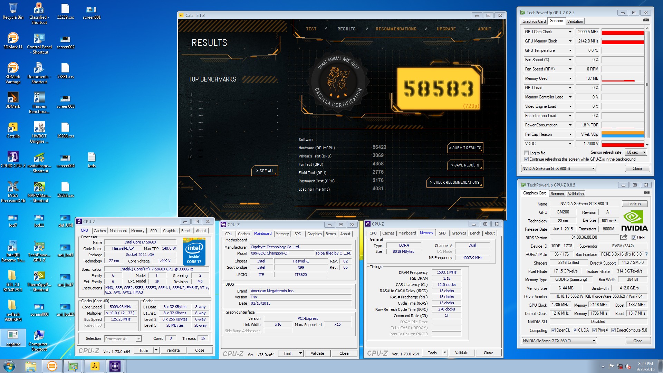
Task: Switch to the SPD tab in CPU-Z Memory window
Action: pos(442,233)
